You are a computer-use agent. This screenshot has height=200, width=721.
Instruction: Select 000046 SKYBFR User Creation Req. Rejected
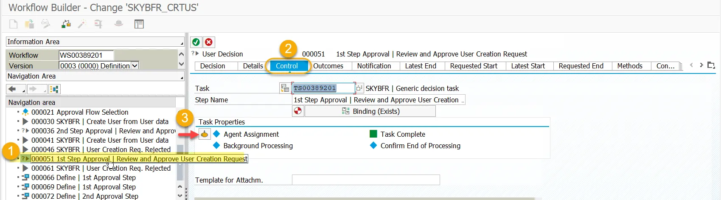101,149
